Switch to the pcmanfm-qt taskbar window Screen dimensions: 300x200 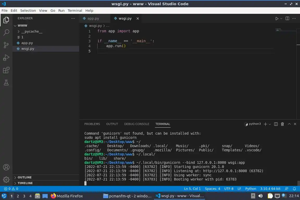pyautogui.click(x=127, y=196)
